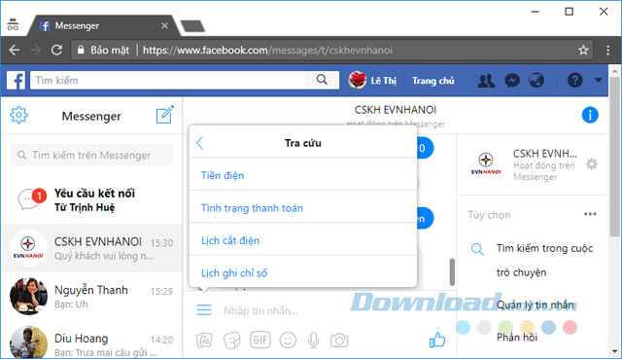622x359 pixels.
Task: Click Quản lý tin nhắn option
Action: pos(536,305)
